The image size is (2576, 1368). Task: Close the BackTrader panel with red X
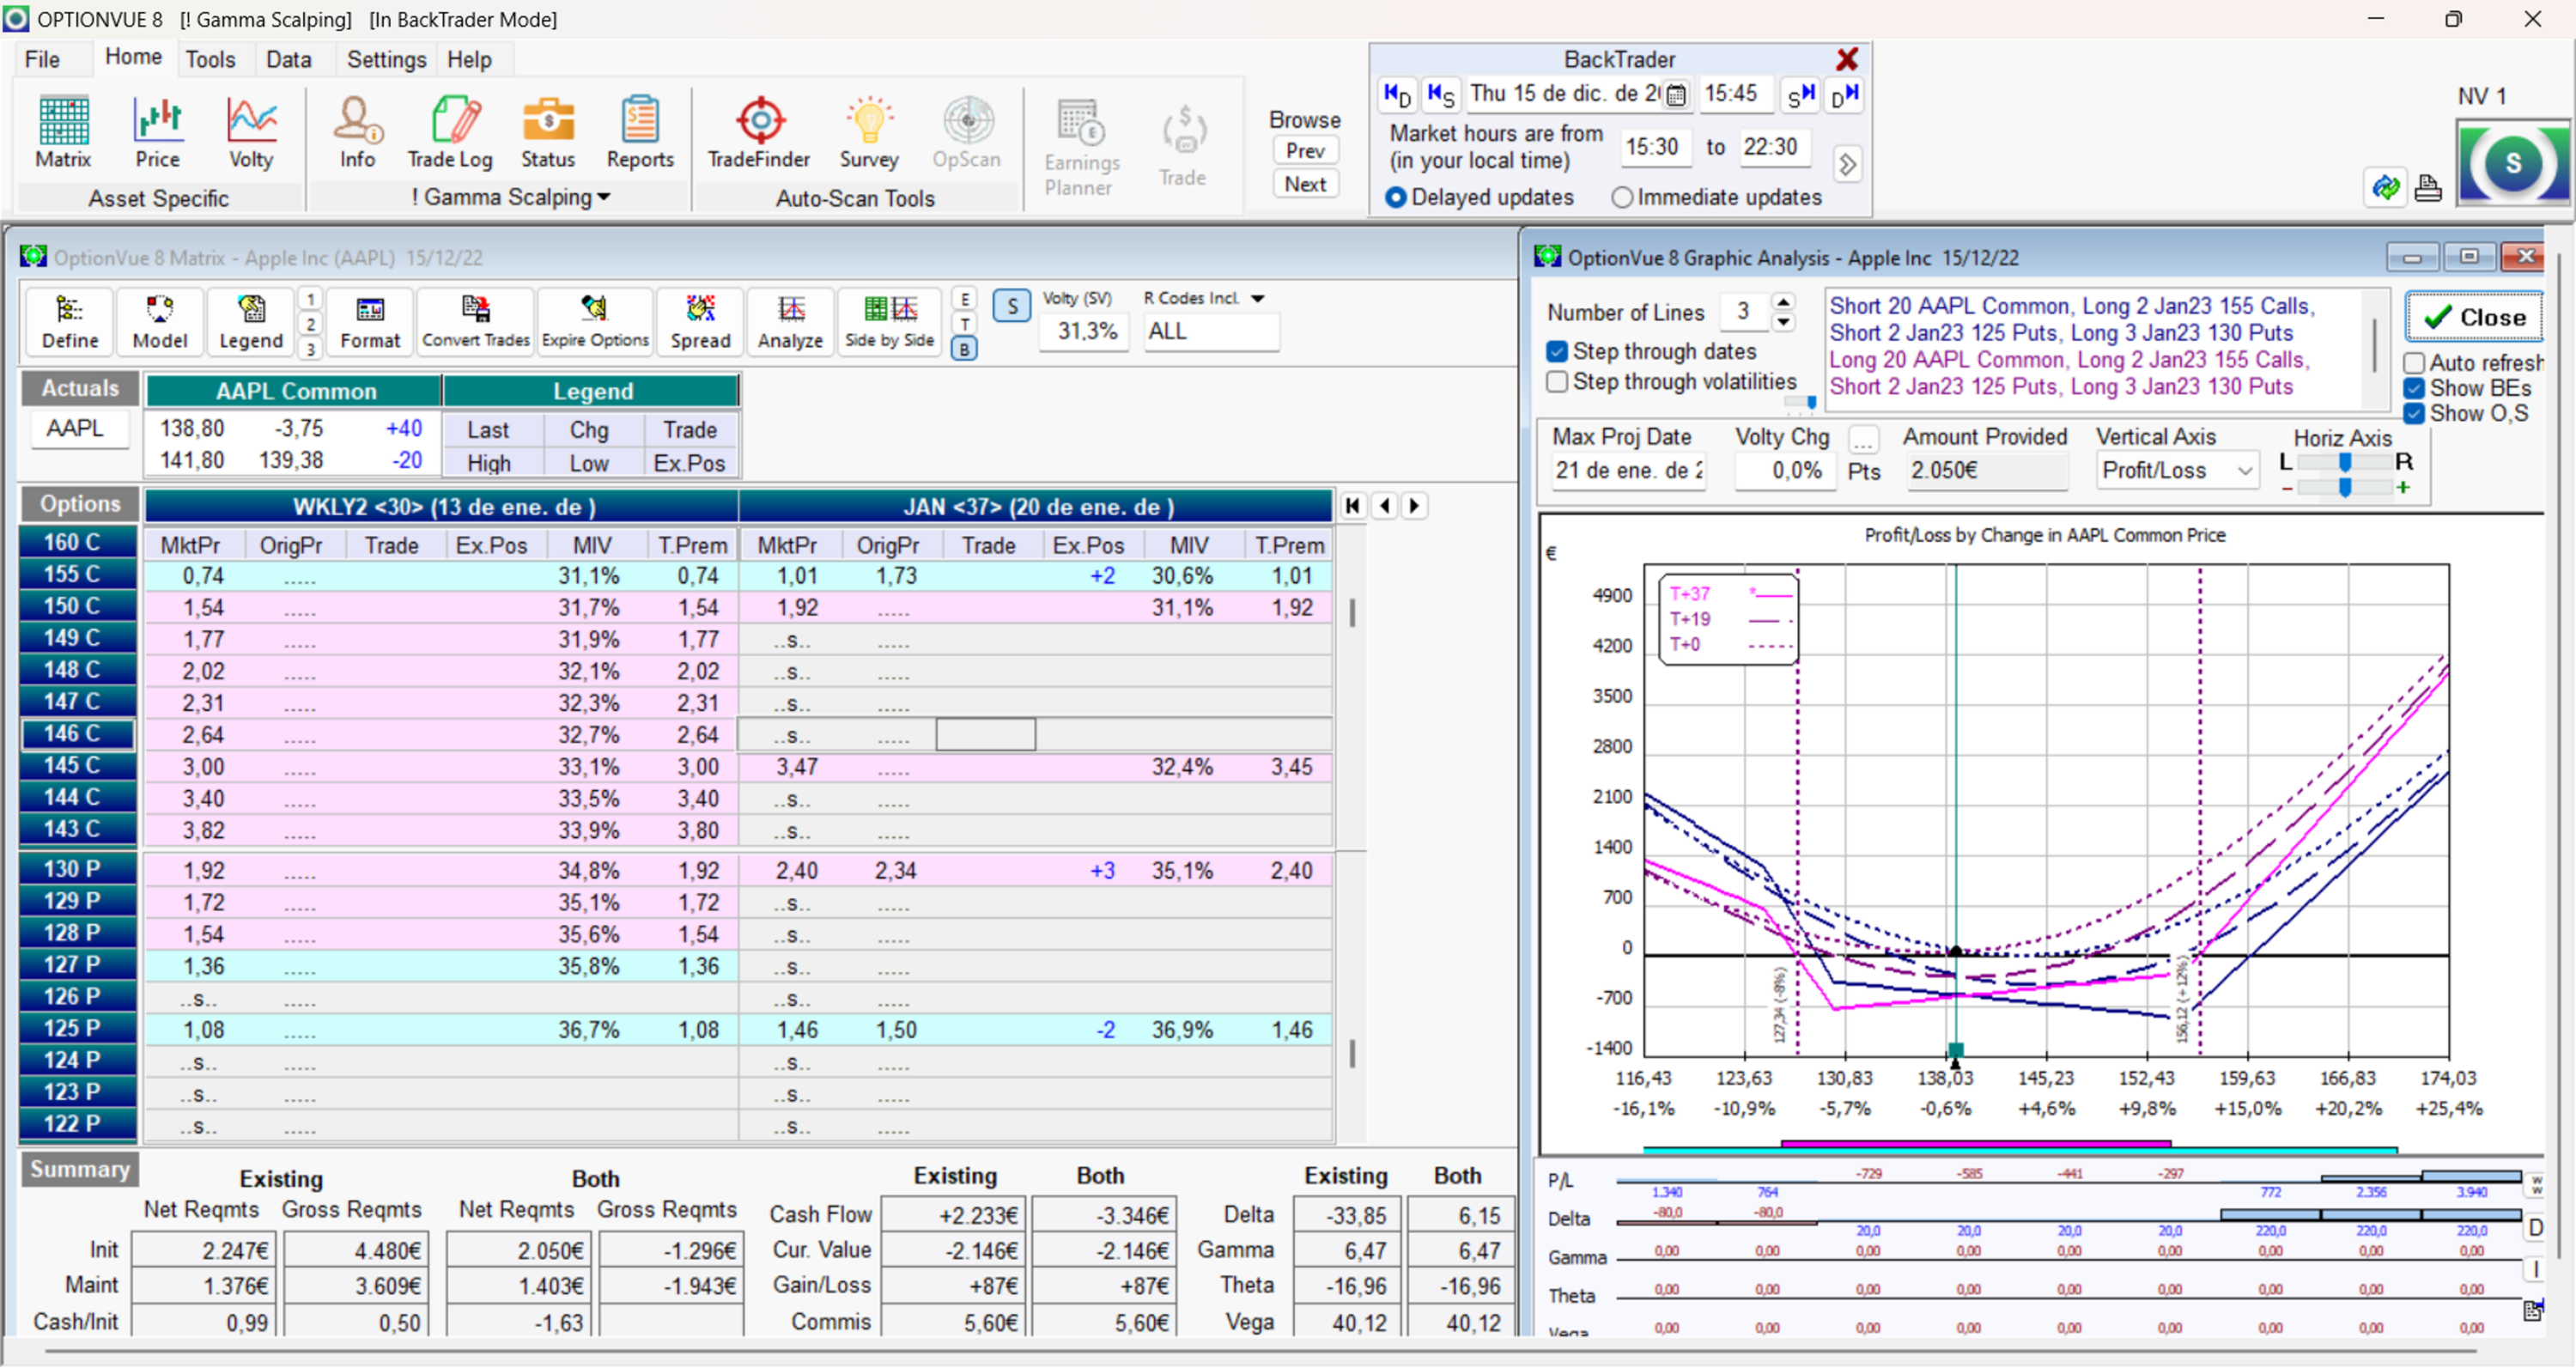1847,60
